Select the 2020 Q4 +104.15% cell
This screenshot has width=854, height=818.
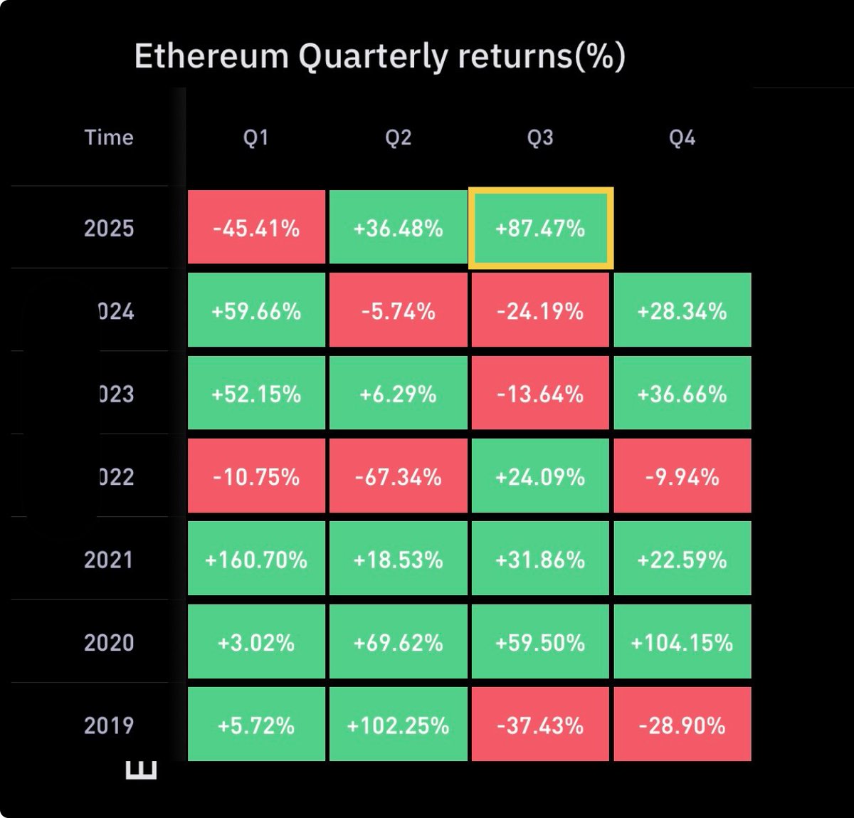coord(682,642)
